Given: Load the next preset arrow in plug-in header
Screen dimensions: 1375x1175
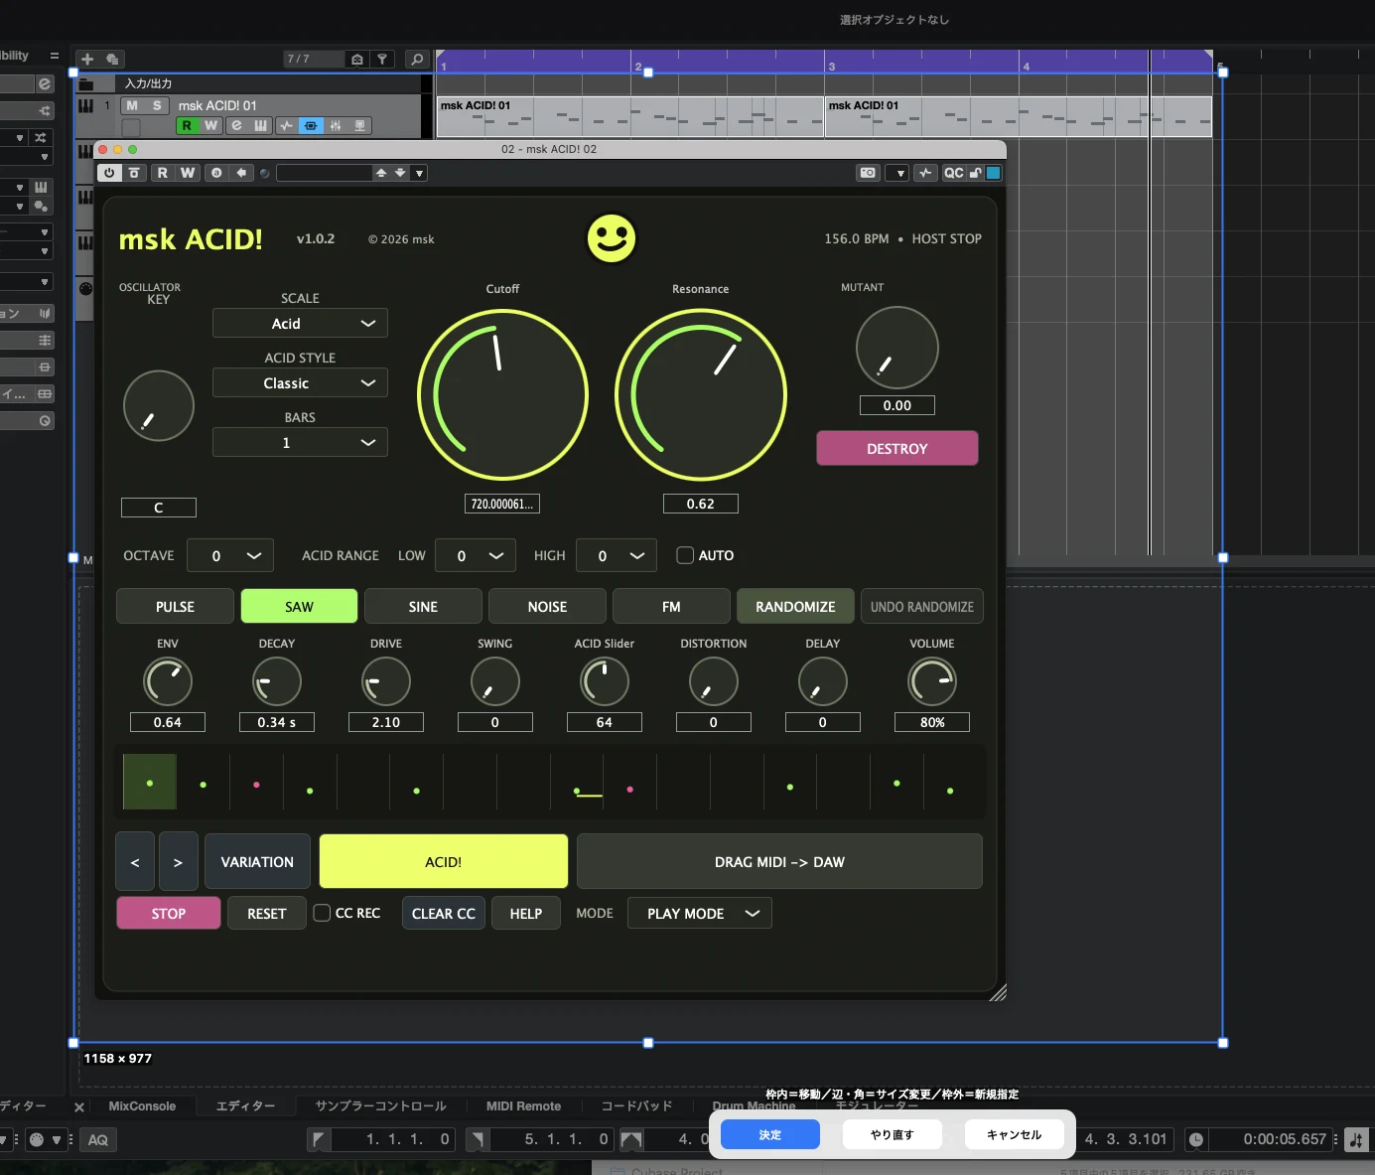Looking at the screenshot, I should click(400, 173).
